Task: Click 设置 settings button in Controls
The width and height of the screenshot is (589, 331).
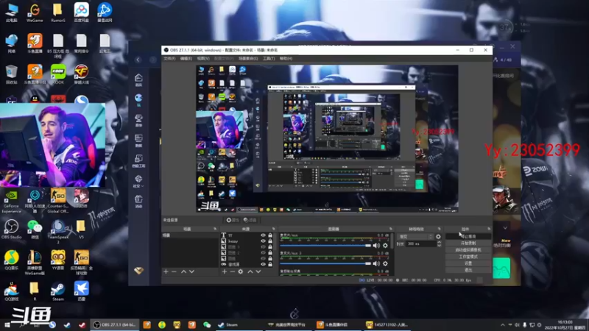Action: [x=468, y=263]
